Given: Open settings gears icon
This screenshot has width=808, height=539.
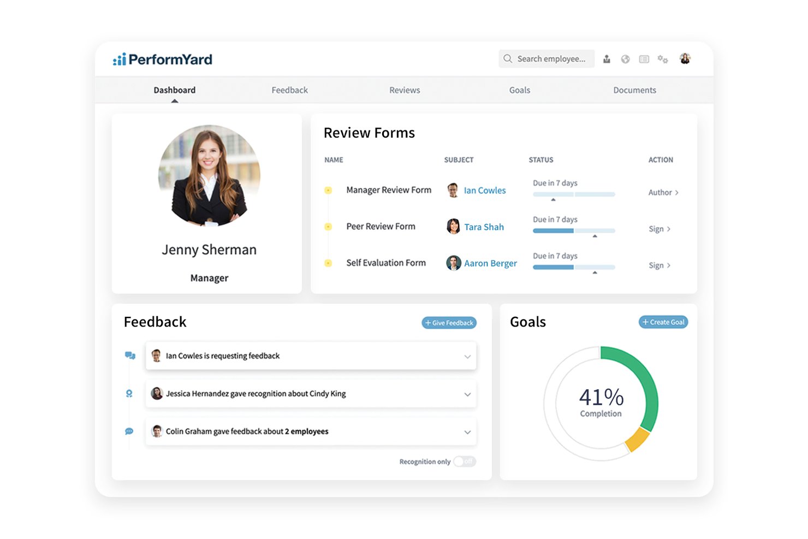Looking at the screenshot, I should click(663, 59).
